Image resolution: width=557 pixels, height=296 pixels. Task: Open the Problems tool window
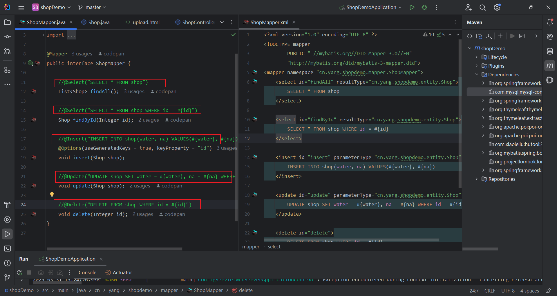click(x=8, y=263)
